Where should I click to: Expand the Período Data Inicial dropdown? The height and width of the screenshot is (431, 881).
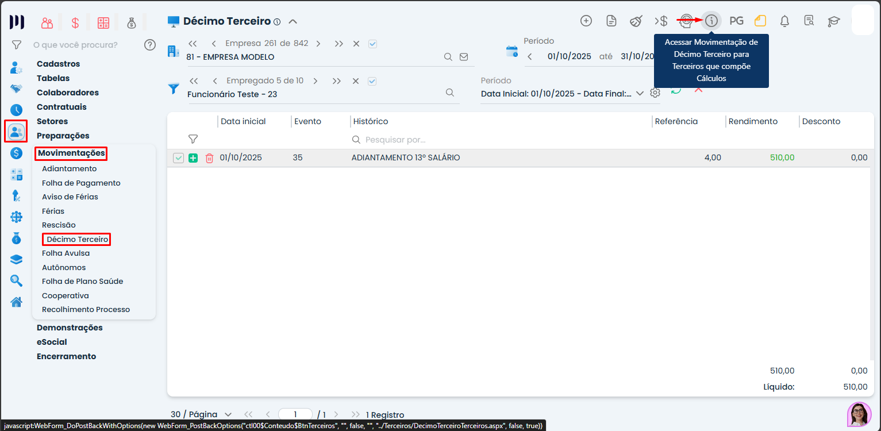640,94
